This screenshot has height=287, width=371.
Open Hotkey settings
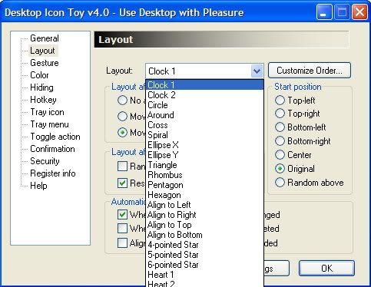pyautogui.click(x=43, y=100)
